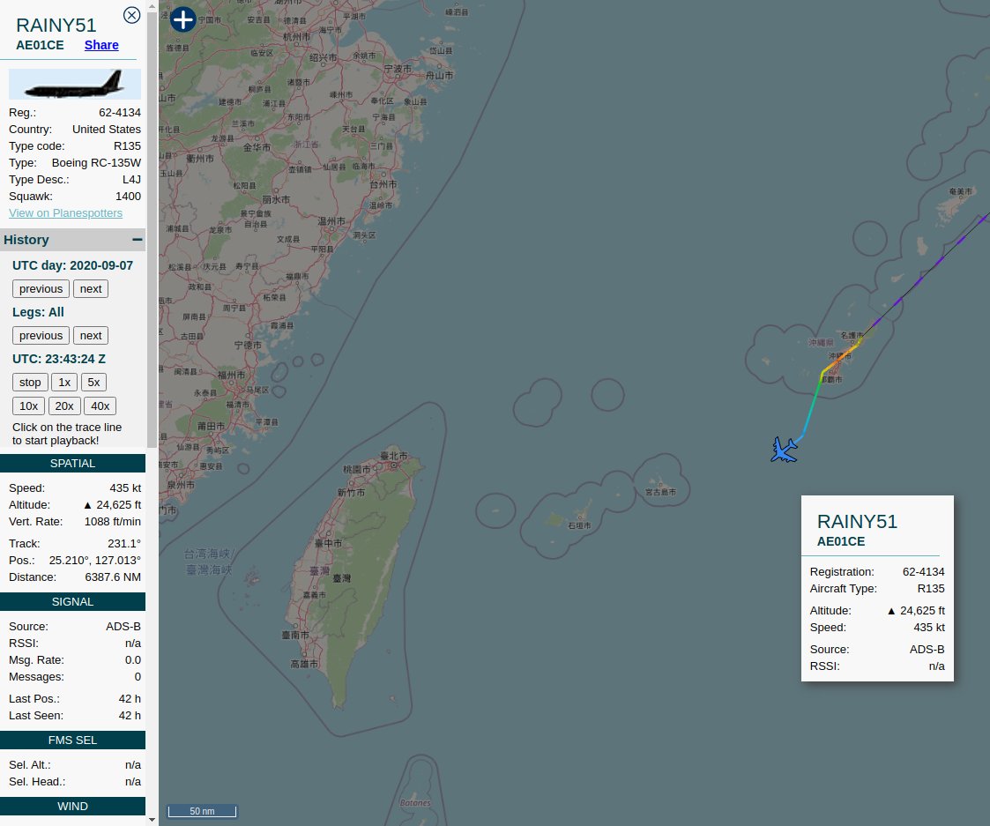
Task: Set playback speed to 1x
Action: [x=63, y=382]
